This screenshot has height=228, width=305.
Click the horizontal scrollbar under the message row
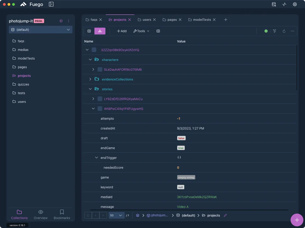[x=189, y=210]
